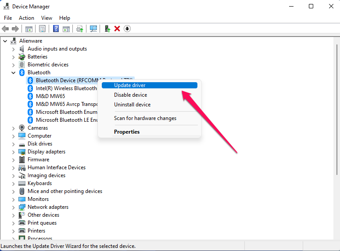Collapse the Bluetooth category arrow
Viewport: 340px width, 251px height.
[x=14, y=73]
